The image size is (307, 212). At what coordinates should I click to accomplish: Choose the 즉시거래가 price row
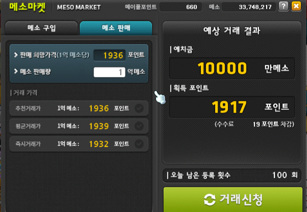coord(79,144)
